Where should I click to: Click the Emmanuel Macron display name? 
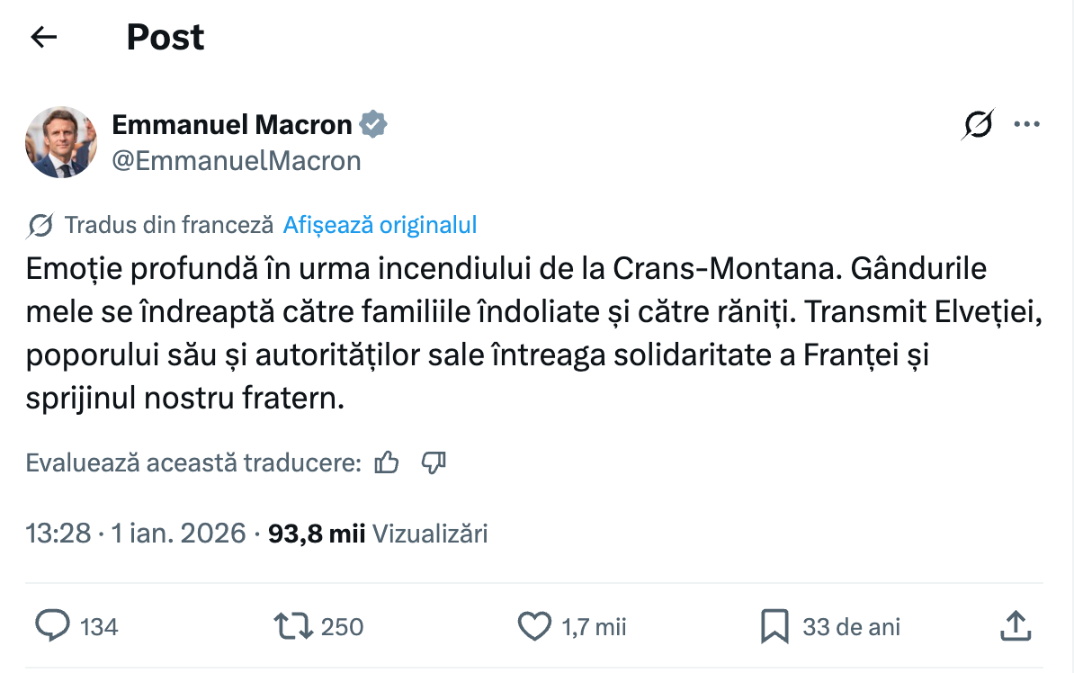(231, 125)
